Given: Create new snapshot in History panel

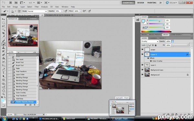Looking at the screenshot, I should [30, 105].
